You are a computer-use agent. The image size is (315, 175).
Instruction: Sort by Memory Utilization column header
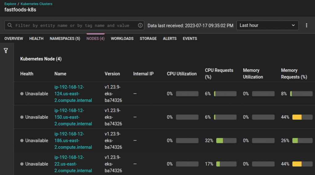(x=253, y=74)
